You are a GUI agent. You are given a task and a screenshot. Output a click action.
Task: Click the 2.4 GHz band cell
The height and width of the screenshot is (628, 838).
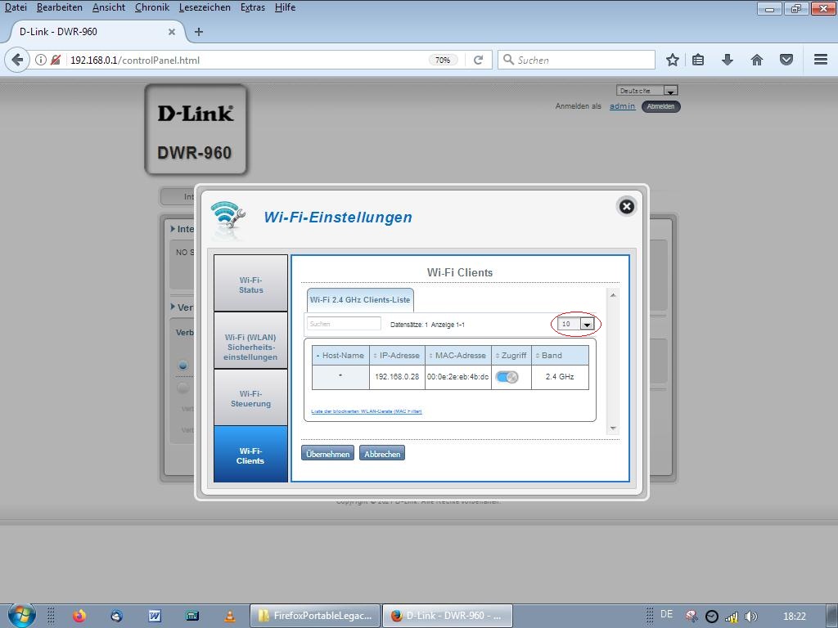[x=560, y=377]
